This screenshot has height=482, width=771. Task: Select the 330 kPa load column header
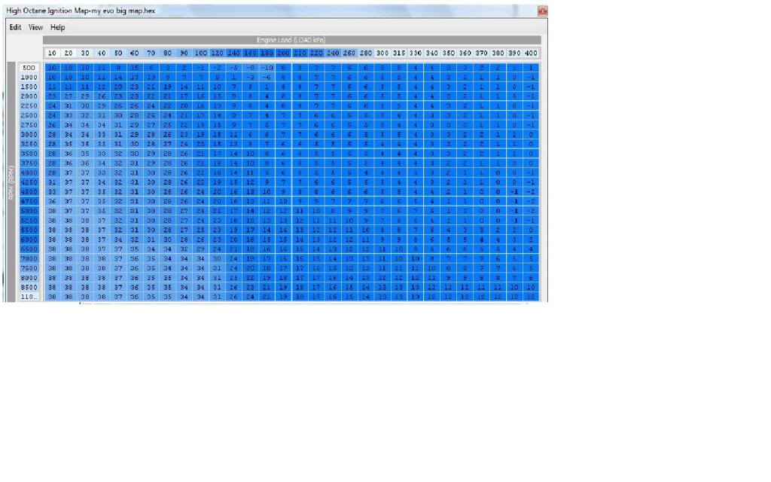(x=416, y=53)
